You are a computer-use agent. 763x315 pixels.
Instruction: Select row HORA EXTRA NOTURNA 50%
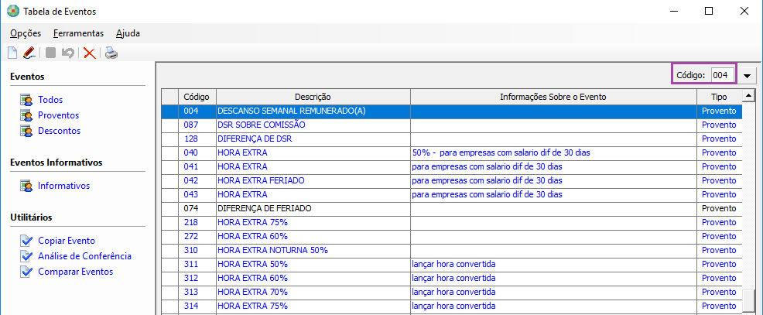click(452, 250)
